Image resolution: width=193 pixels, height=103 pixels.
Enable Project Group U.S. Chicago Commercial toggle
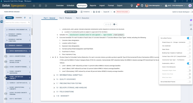pos(189,42)
